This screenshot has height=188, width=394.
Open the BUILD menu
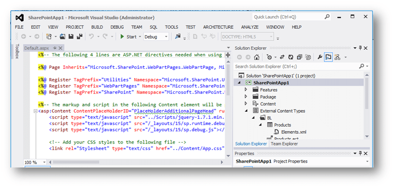click(x=97, y=27)
